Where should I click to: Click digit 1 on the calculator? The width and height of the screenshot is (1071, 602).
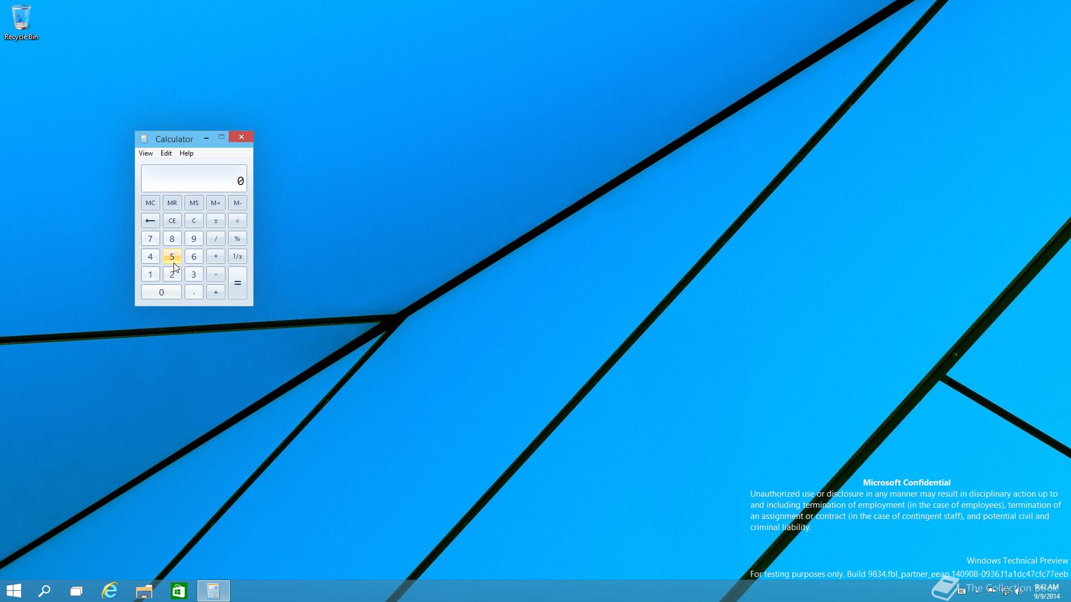[150, 274]
